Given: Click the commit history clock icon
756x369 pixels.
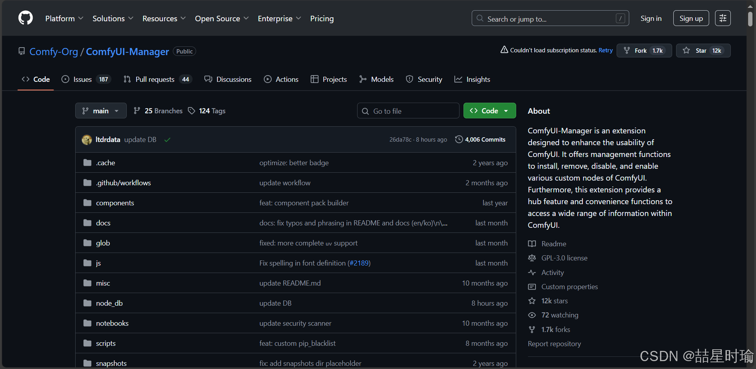Looking at the screenshot, I should pos(459,139).
